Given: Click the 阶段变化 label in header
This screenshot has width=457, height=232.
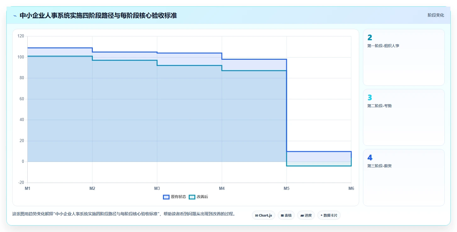Looking at the screenshot, I should pyautogui.click(x=436, y=15).
